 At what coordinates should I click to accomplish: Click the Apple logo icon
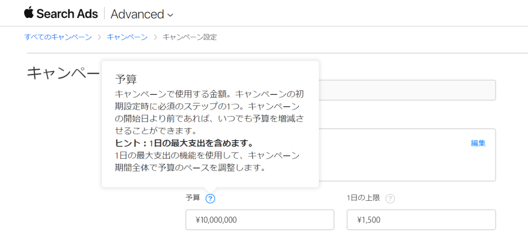coord(29,13)
